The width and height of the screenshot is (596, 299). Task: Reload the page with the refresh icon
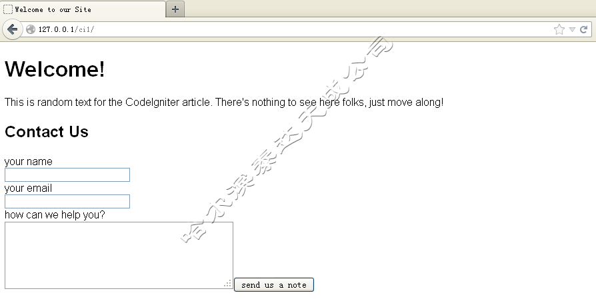[x=584, y=29]
